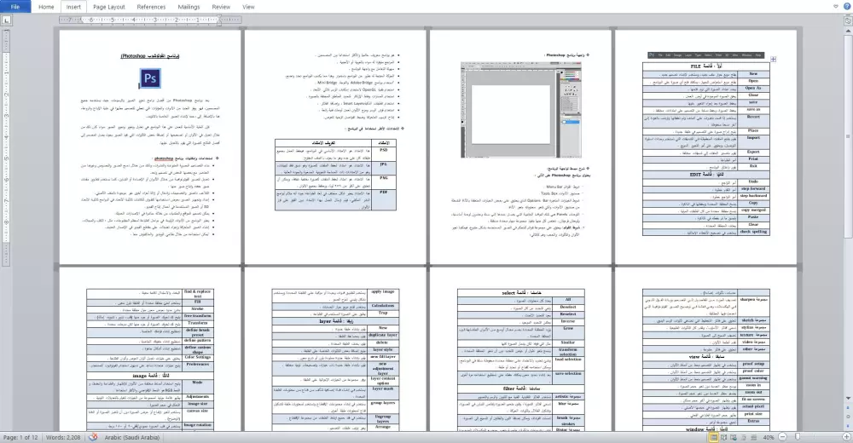Switch to the Home ribbon tab
853x443 pixels.
46,7
